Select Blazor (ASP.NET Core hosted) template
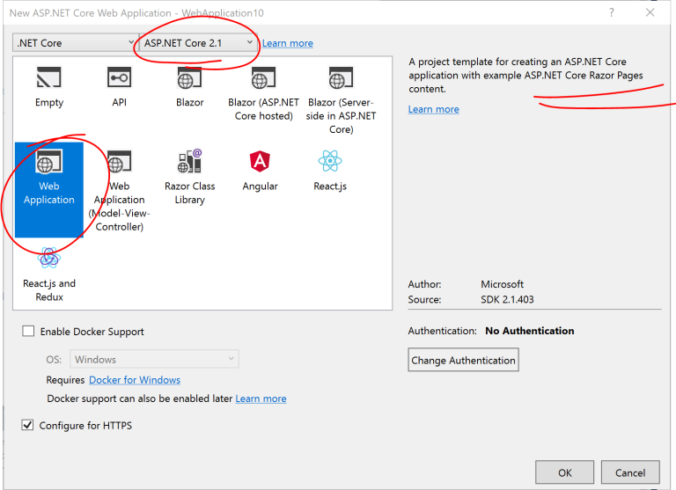 tap(263, 94)
